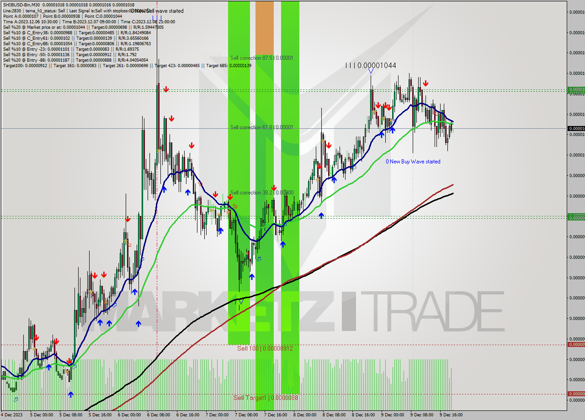Select the Sell %20 @ Entry -88 line
The image size is (585, 420).
(x=75, y=60)
